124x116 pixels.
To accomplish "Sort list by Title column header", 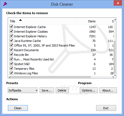I will point(42,21).
